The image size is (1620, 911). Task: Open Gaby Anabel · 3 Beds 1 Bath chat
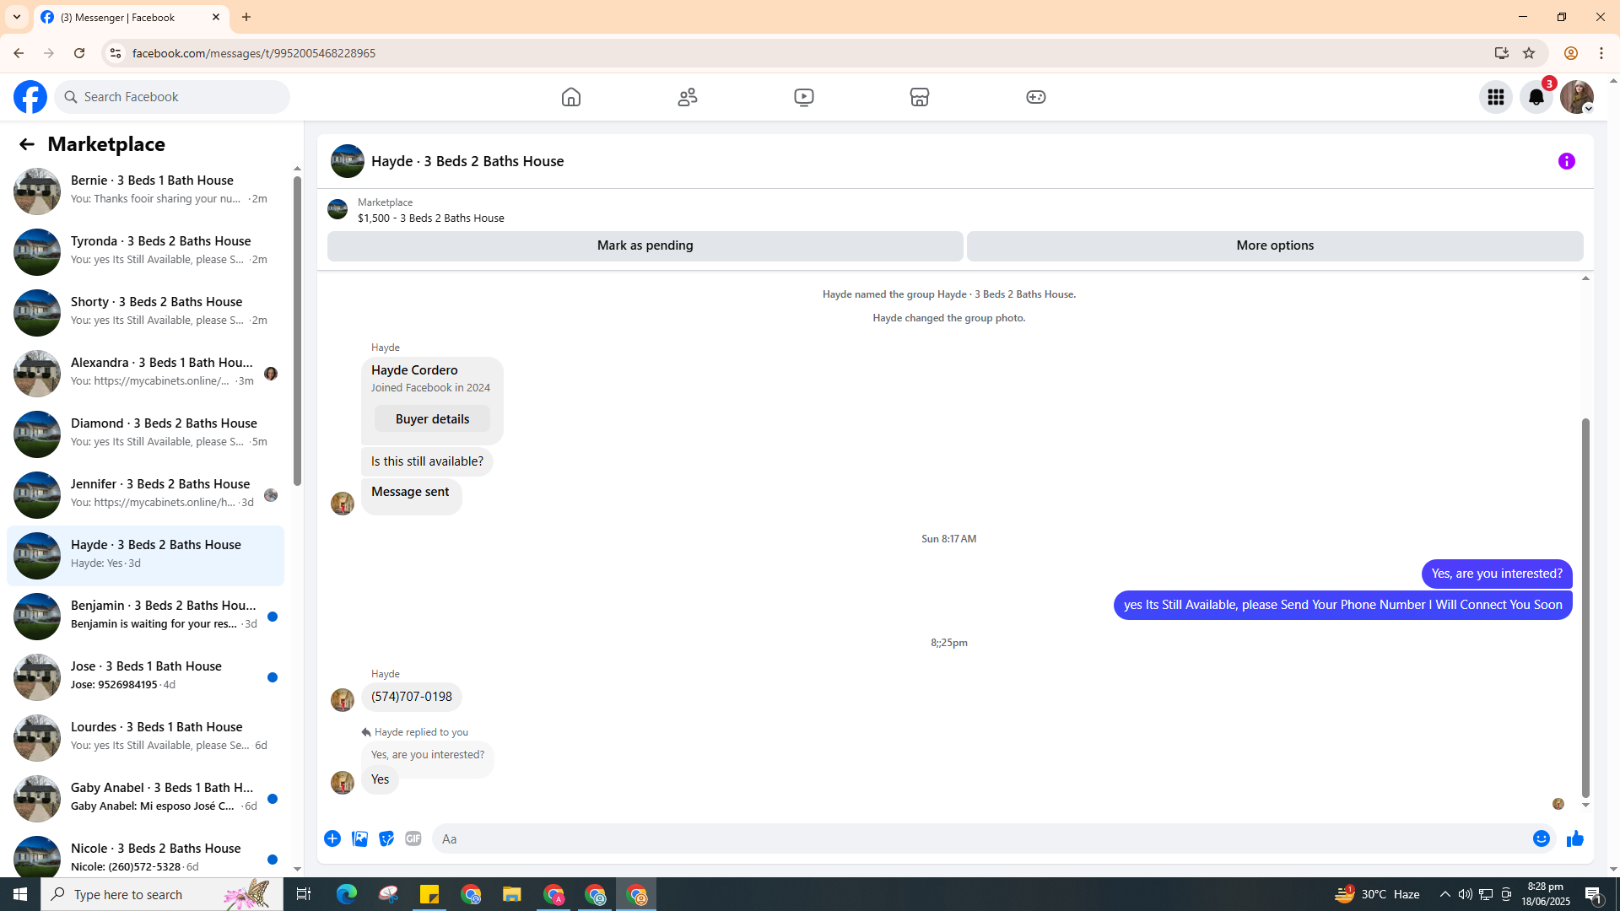[x=145, y=799]
